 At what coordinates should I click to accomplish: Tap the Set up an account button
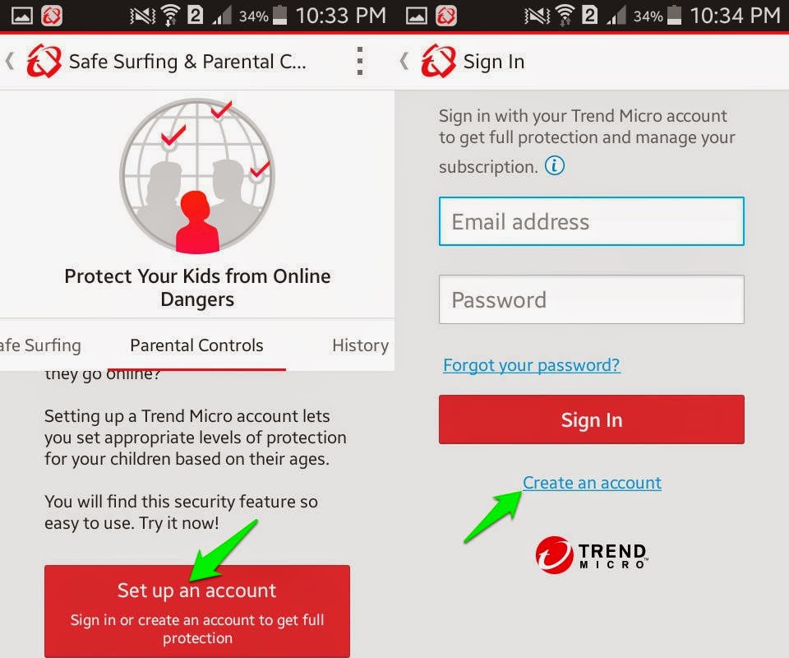(x=196, y=611)
